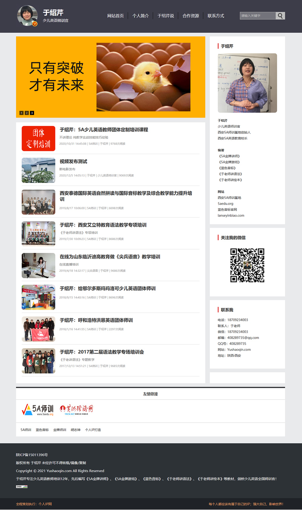Open the 网站首页 menu item
The width and height of the screenshot is (302, 510).
coord(116,16)
